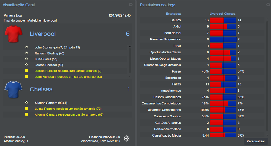
Task: Open the Liverpool team name link
Action: (43, 34)
